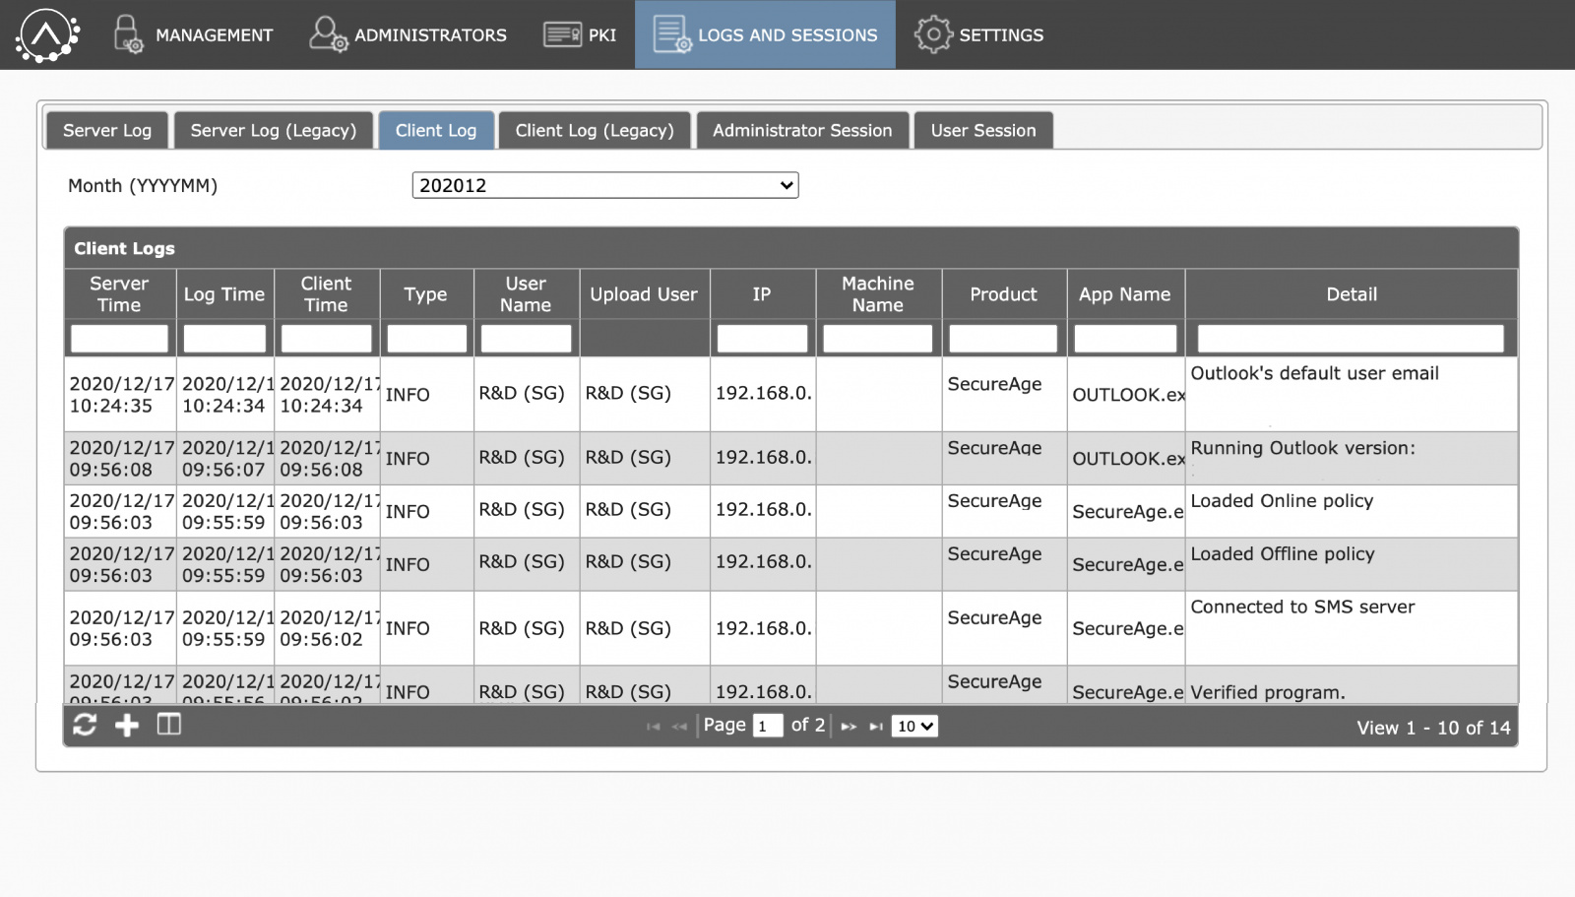The height and width of the screenshot is (897, 1575).
Task: Sort by Product column header
Action: coord(1003,293)
